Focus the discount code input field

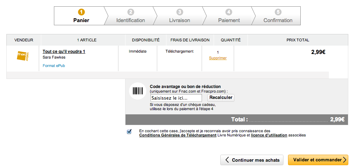click(176, 98)
